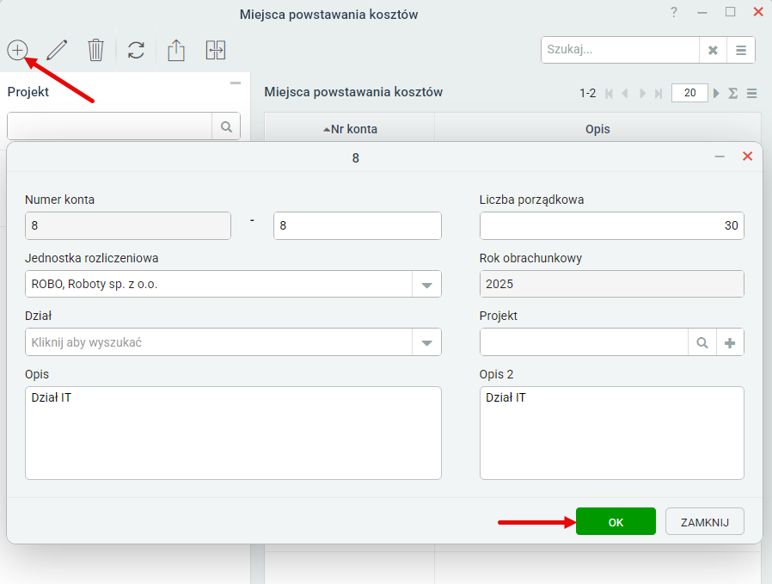Image resolution: width=772 pixels, height=584 pixels.
Task: Open the search options hamburger menu
Action: (x=740, y=50)
